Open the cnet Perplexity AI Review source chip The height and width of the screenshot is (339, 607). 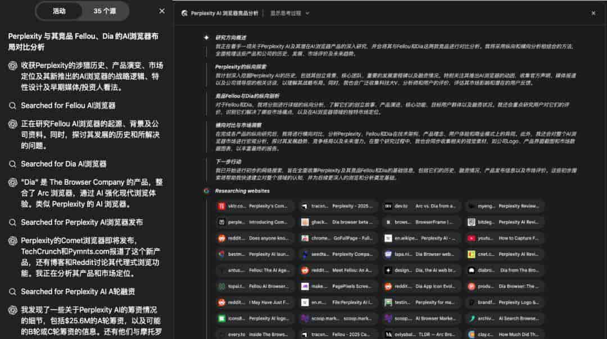[505, 254]
